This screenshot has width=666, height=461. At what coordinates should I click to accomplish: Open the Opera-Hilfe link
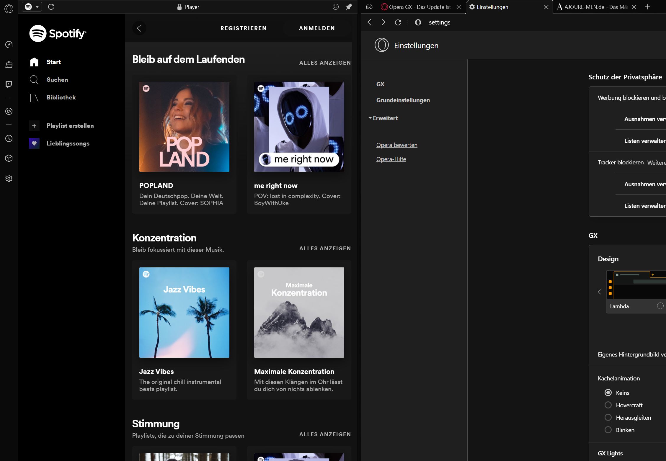pyautogui.click(x=391, y=159)
